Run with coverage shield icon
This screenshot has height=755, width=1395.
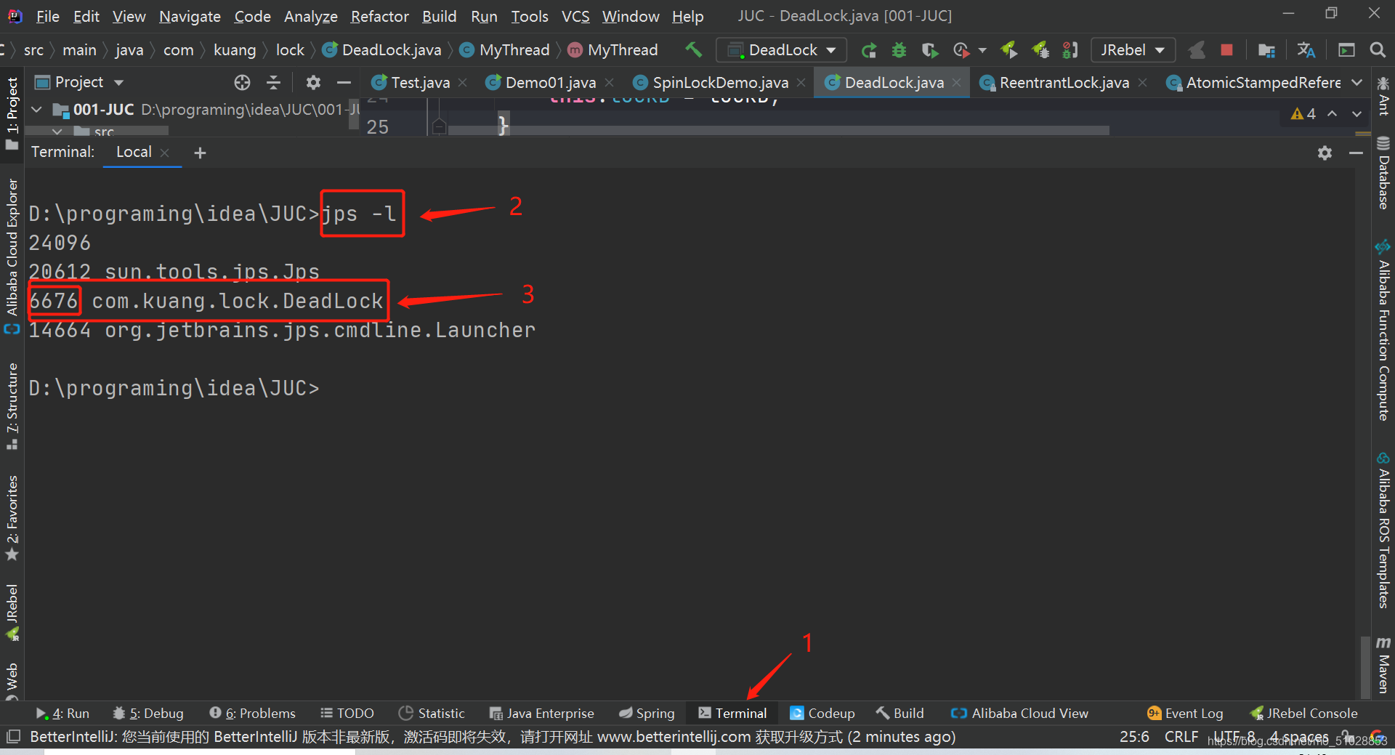(x=929, y=50)
